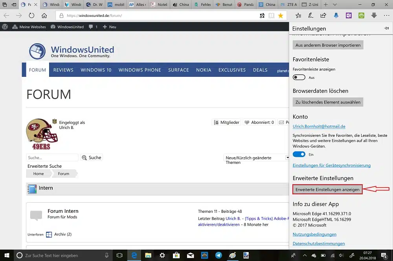Go back with the browser back arrow
Screen dimensions: 393x261
(x=7, y=16)
